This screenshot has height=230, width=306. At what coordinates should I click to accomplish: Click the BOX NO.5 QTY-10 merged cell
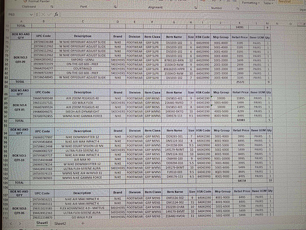pos(18,158)
